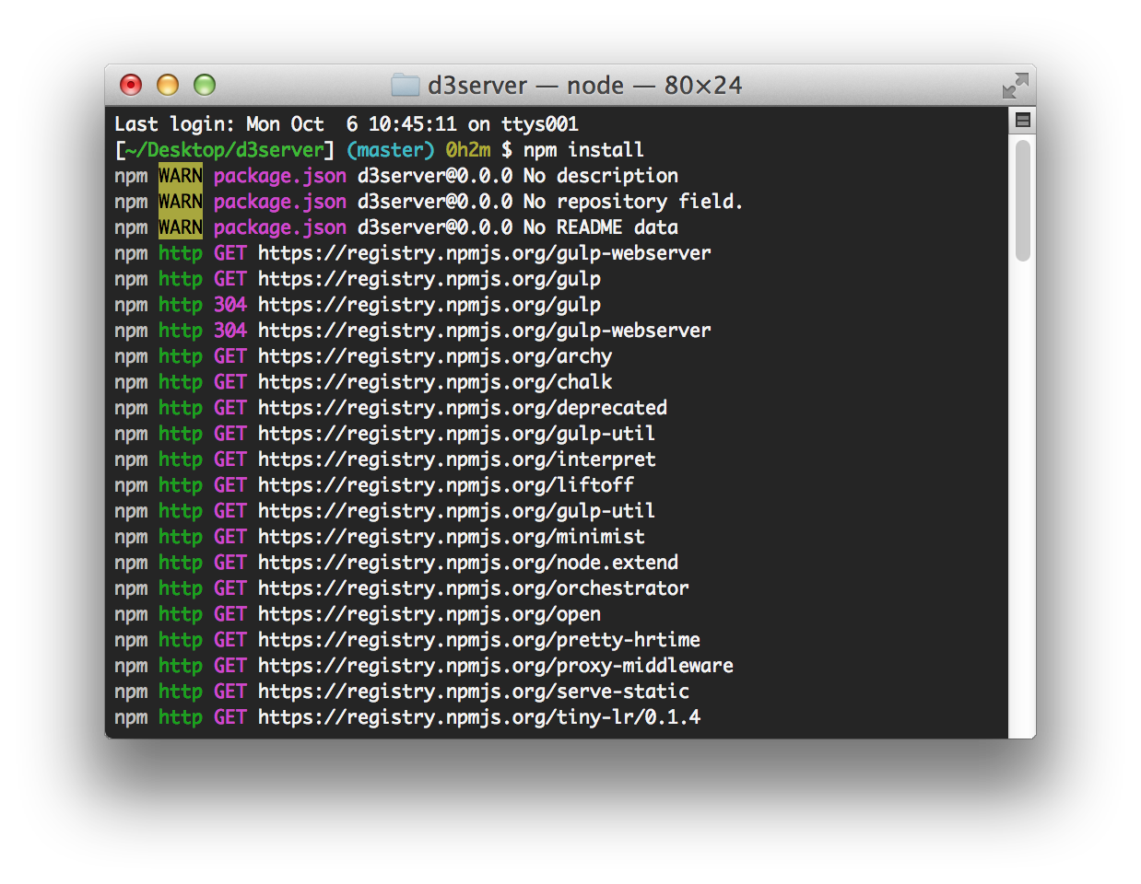Click WARN badge on 'No README data' line
1141x884 pixels.
(x=181, y=227)
